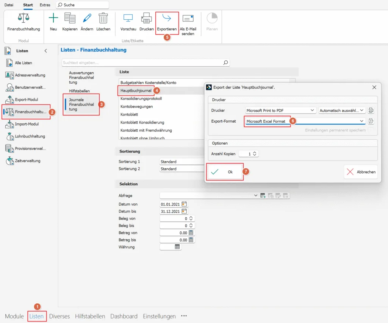This screenshot has width=388, height=323.
Task: Open the Als E-Mail senden icon
Action: click(x=188, y=19)
